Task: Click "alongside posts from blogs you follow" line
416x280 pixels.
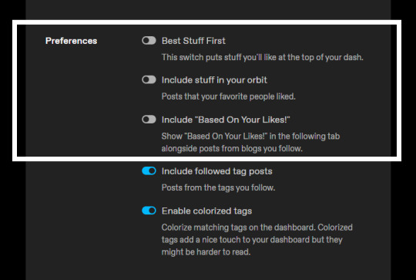Action: [232, 148]
